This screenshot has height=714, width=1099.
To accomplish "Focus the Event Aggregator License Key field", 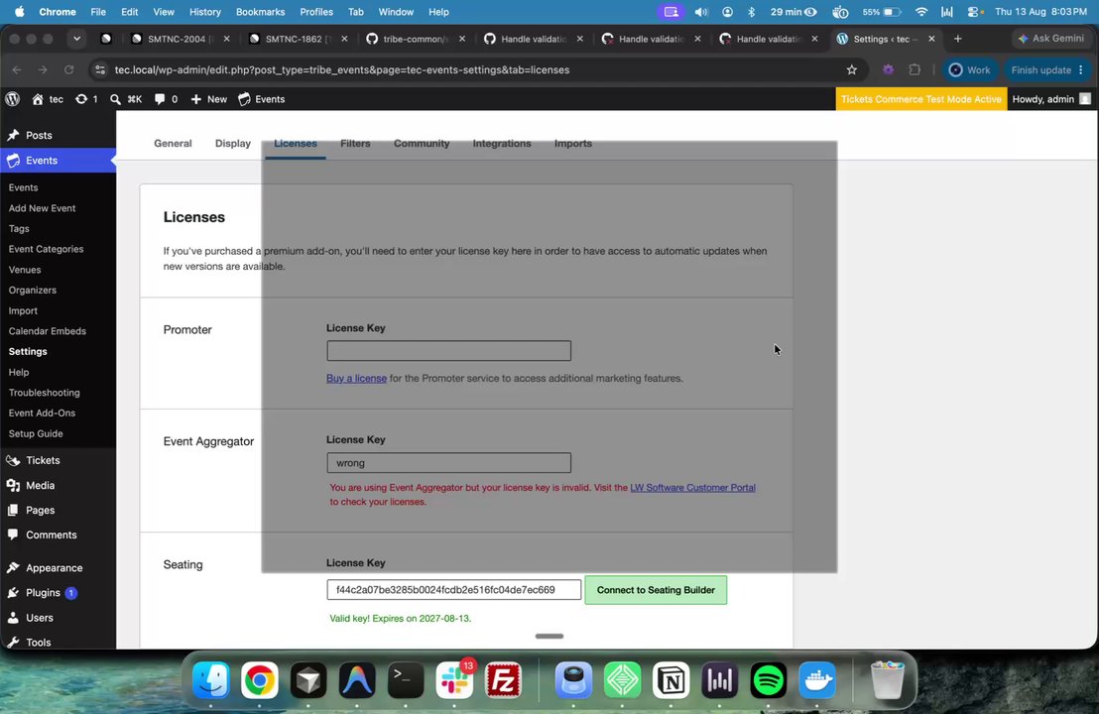I will pyautogui.click(x=448, y=462).
